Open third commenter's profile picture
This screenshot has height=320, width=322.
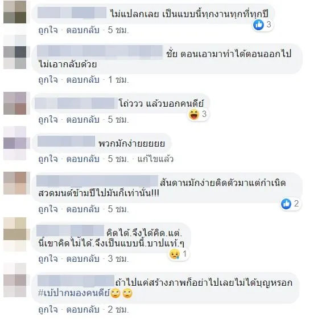[x=15, y=103]
